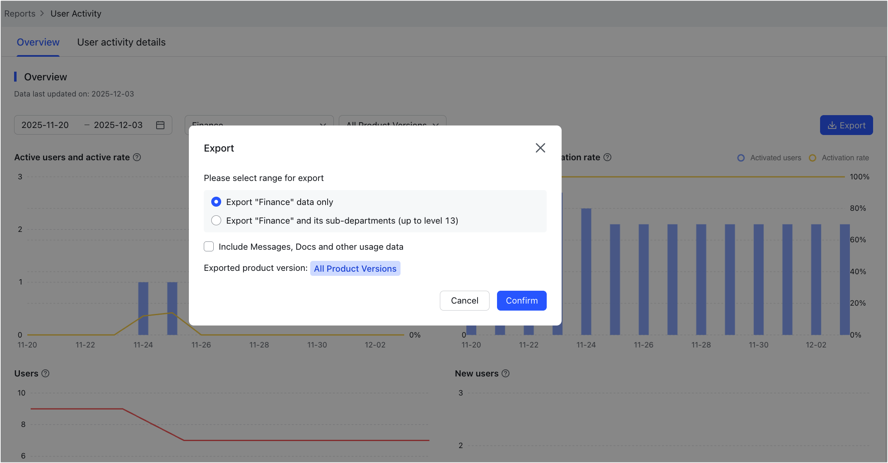Open help icon next to activation rate title

607,157
